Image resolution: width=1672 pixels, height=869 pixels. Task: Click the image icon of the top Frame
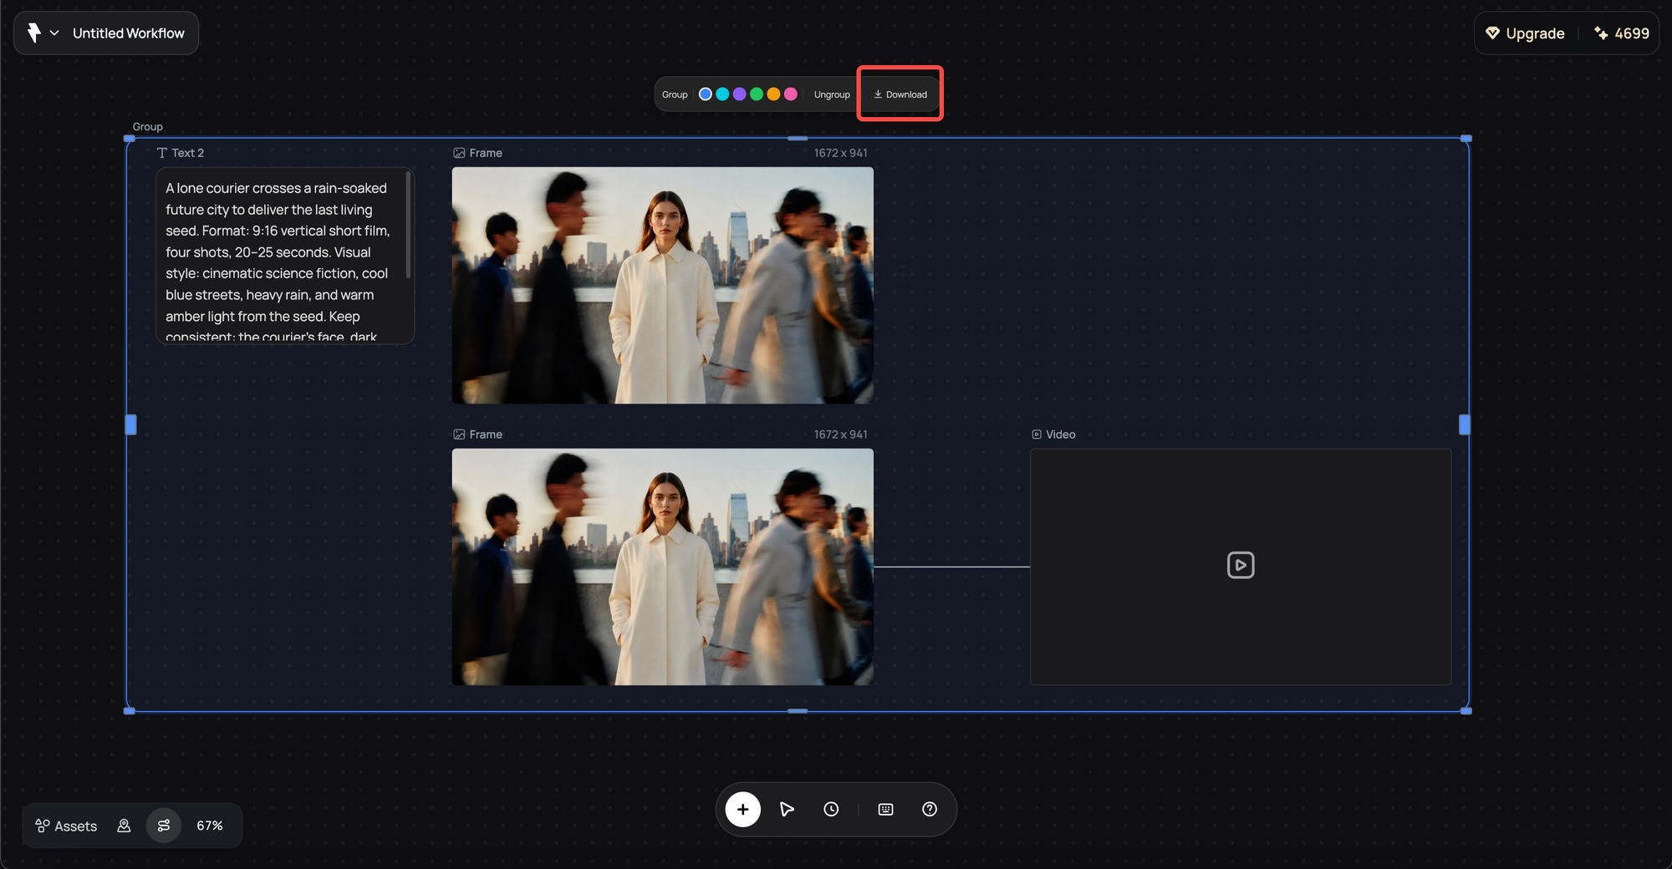[x=459, y=153]
